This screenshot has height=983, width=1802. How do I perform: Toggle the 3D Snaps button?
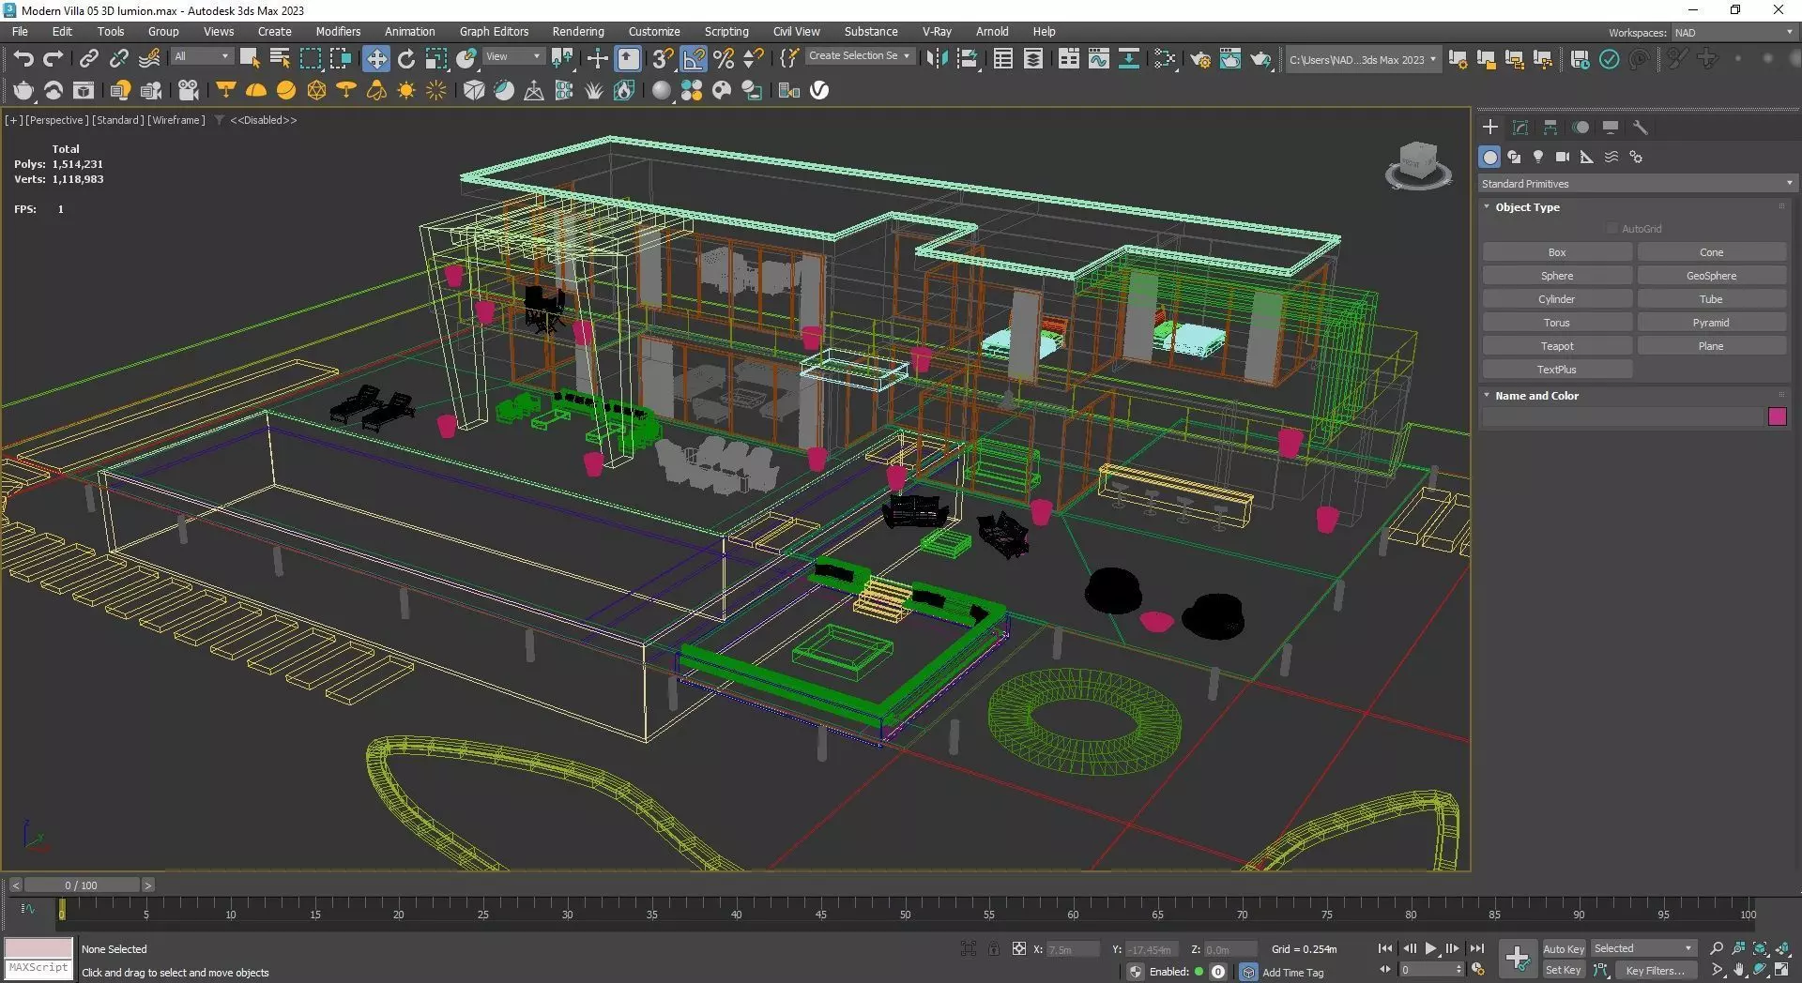click(x=663, y=59)
